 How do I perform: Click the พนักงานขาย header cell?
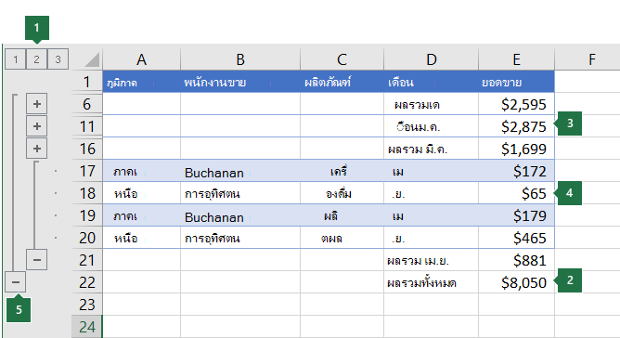pos(240,82)
